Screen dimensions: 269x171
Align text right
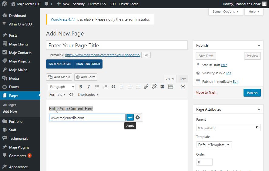click(138, 87)
